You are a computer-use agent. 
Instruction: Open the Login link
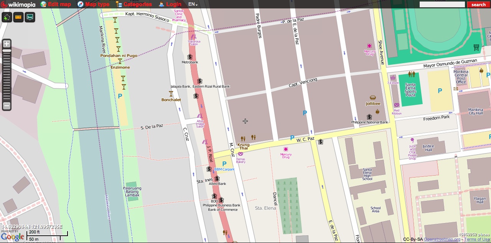coord(170,4)
